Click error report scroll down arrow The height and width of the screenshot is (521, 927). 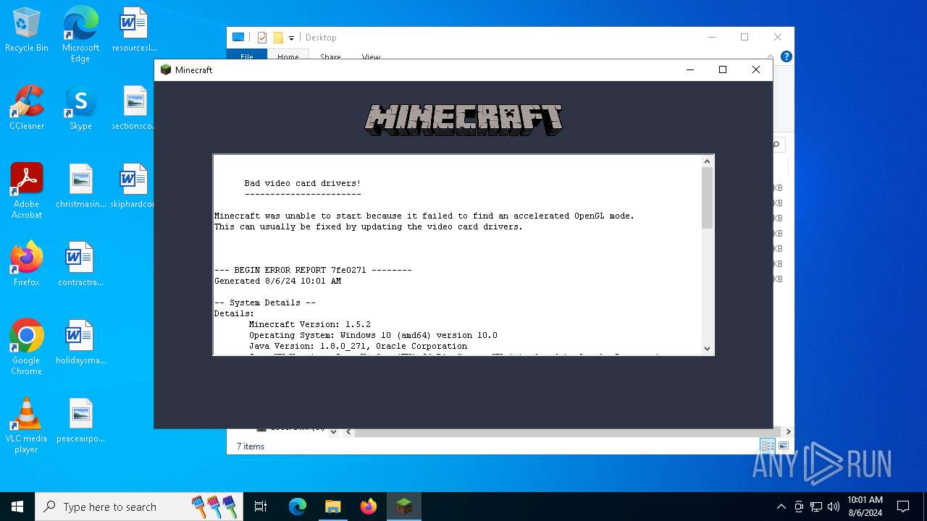(x=708, y=348)
